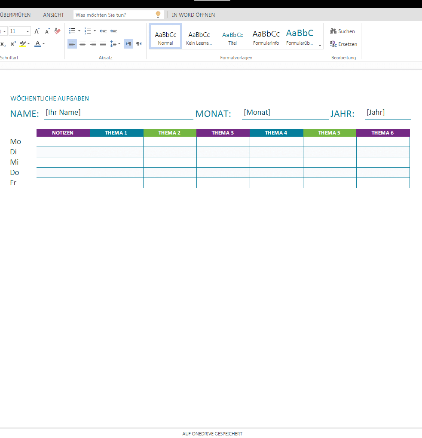Viewport: 422px width, 438px height.
Task: Toggle align right
Action: pos(93,43)
